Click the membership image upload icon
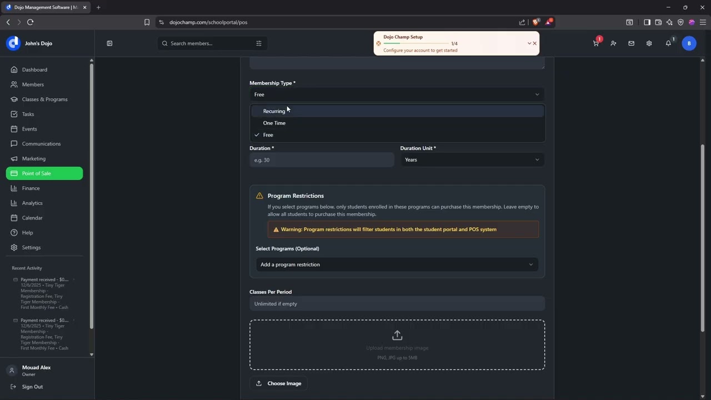This screenshot has height=400, width=711. [397, 336]
